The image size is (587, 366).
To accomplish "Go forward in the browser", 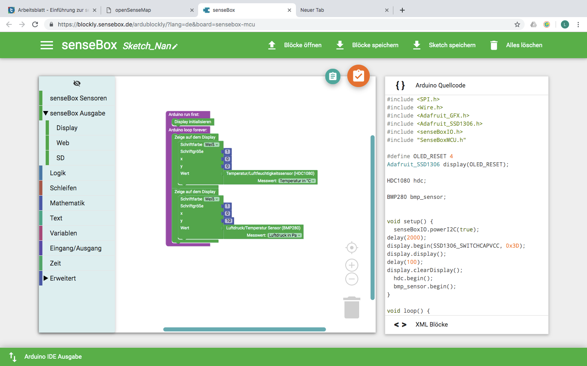I will point(22,24).
